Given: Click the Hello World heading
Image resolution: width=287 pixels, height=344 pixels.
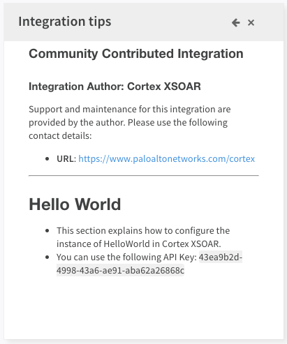Looking at the screenshot, I should [x=75, y=204].
